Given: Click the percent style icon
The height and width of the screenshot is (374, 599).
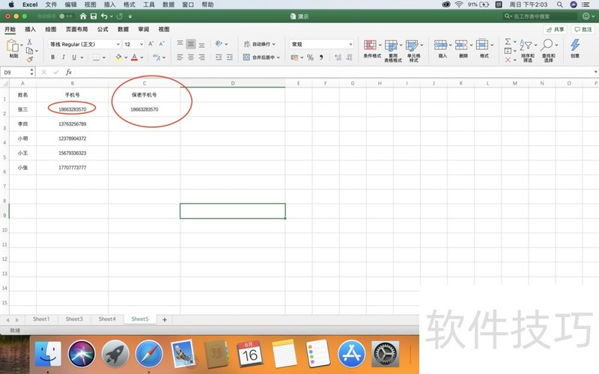Looking at the screenshot, I should (310, 58).
